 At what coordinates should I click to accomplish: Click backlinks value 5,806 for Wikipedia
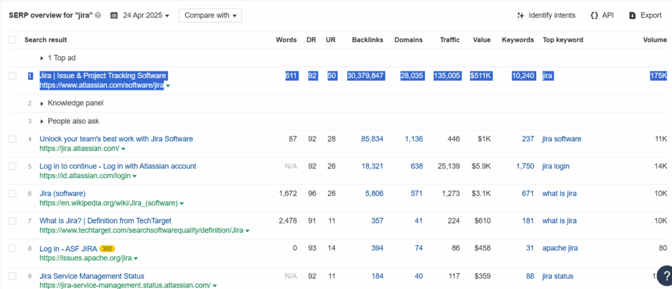click(x=375, y=193)
